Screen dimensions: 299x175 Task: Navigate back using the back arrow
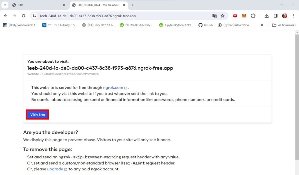pyautogui.click(x=5, y=16)
